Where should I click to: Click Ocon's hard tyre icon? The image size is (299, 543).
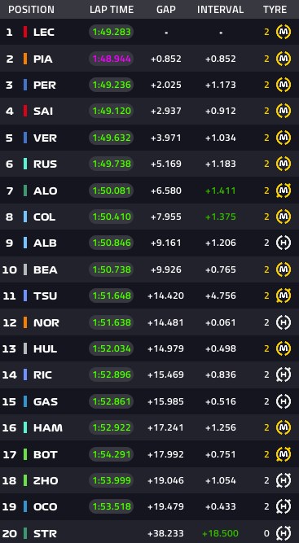click(x=283, y=506)
